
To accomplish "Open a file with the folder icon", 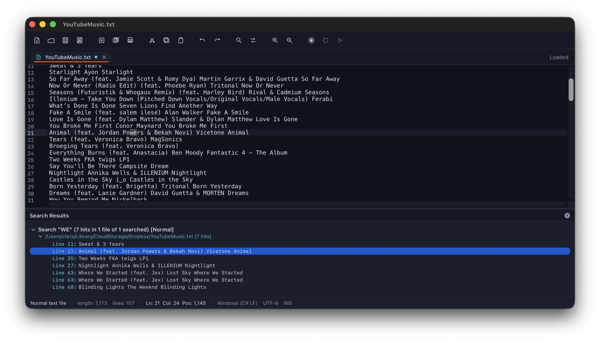I will click(51, 40).
